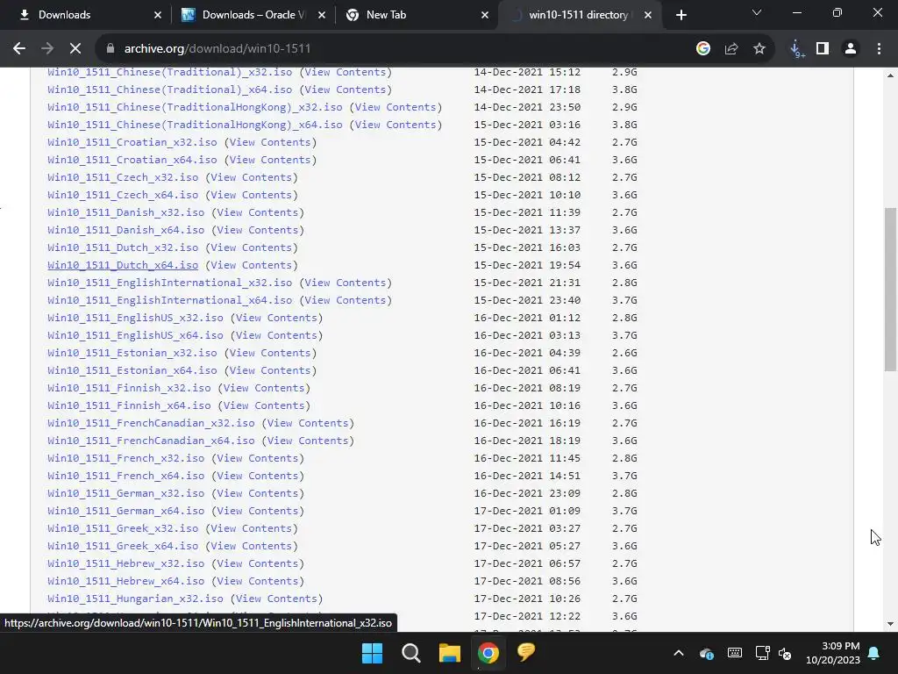Open the Windows Start menu

pos(372,653)
